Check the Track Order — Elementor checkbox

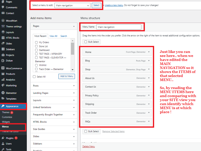(36, 69)
